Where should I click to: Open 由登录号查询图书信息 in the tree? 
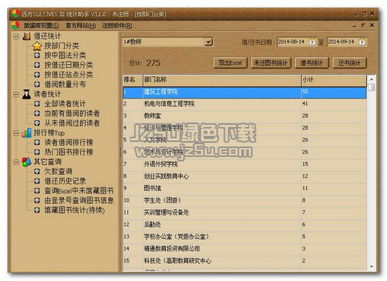click(x=79, y=200)
